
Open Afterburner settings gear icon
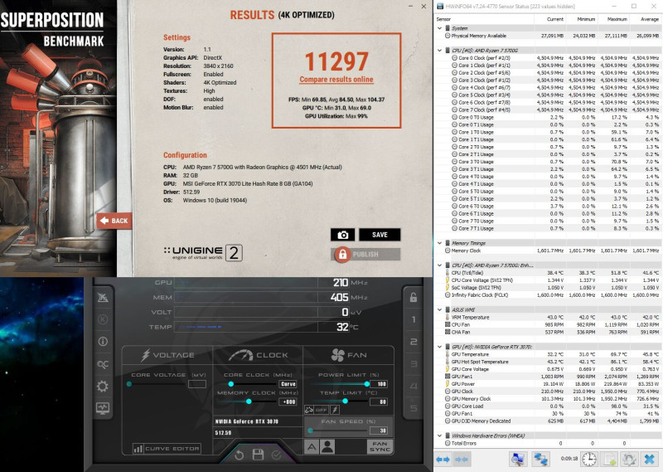[x=103, y=386]
